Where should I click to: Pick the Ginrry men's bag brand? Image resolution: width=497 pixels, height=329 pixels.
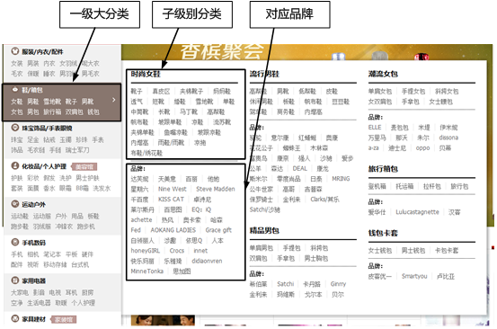338,284
